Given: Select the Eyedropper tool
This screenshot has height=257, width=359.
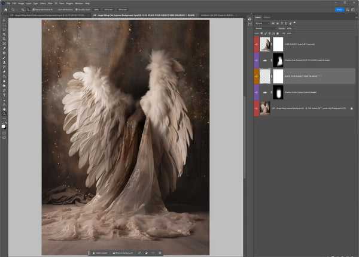Looking at the screenshot, I should [4, 47].
